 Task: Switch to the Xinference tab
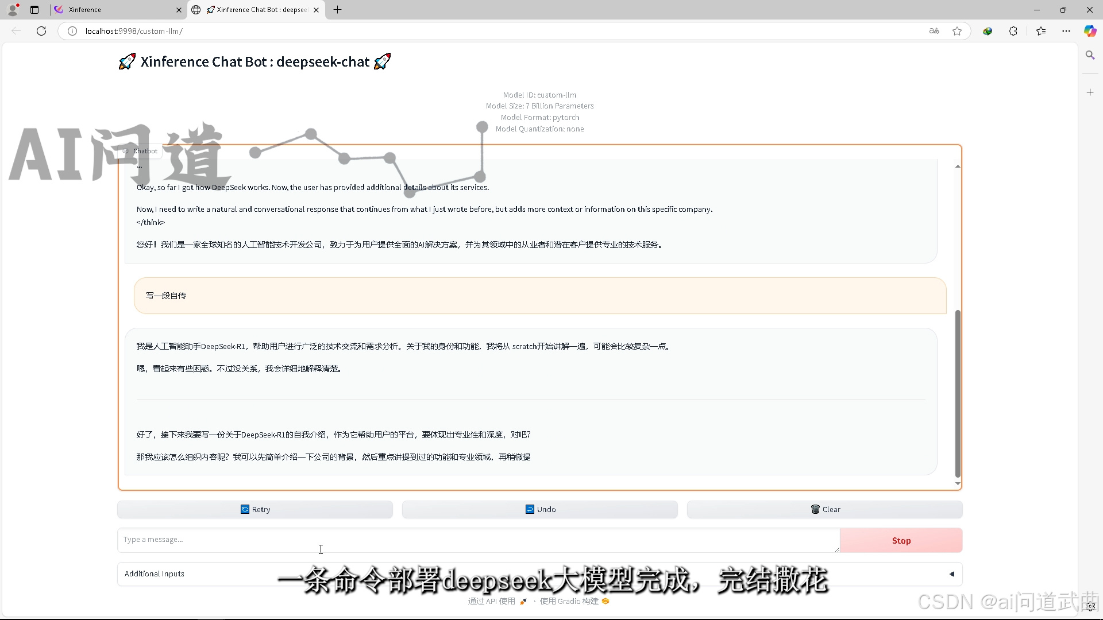115,10
